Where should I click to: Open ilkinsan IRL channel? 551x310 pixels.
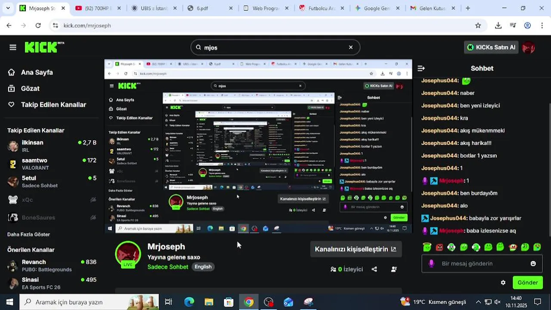52,146
